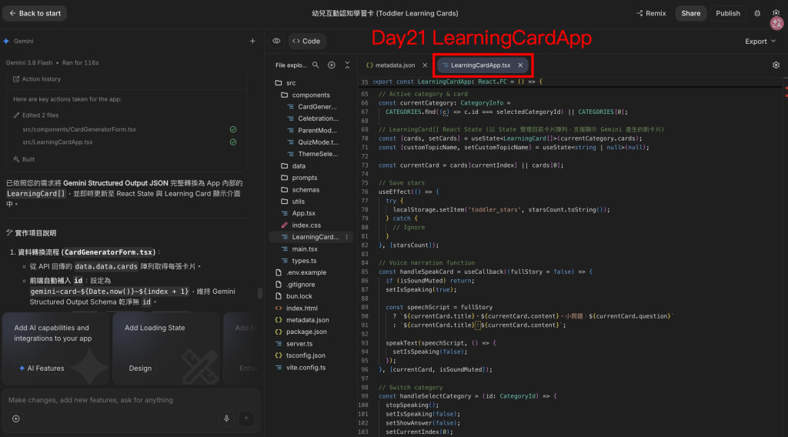Viewport: 788px width, 437px height.
Task: Open the ThemeSele... component file
Action: coord(312,154)
